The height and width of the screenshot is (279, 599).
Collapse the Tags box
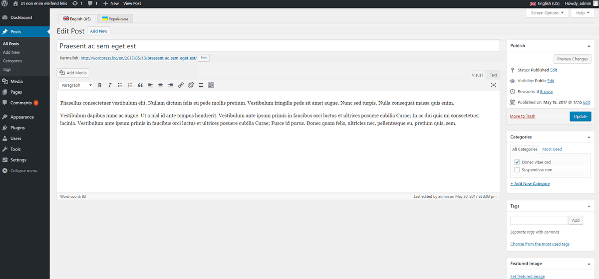(x=589, y=206)
